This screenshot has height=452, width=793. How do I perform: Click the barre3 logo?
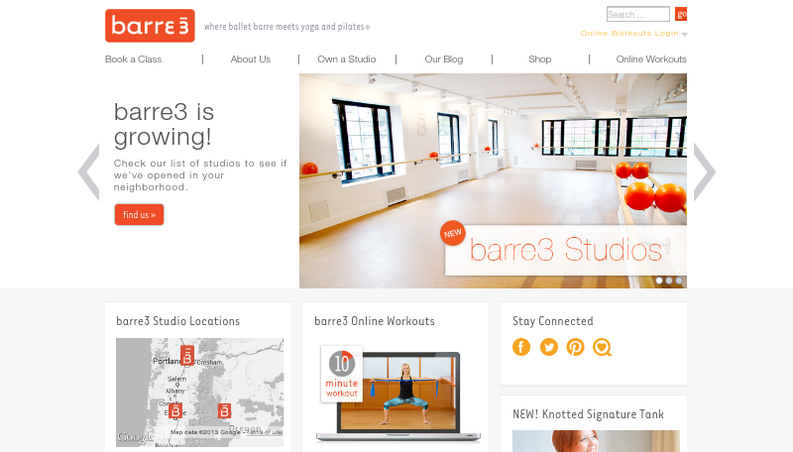(150, 26)
